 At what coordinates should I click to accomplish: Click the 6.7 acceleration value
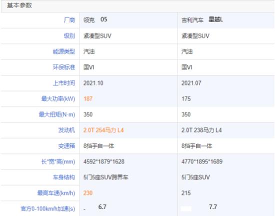pyautogui.click(x=102, y=207)
